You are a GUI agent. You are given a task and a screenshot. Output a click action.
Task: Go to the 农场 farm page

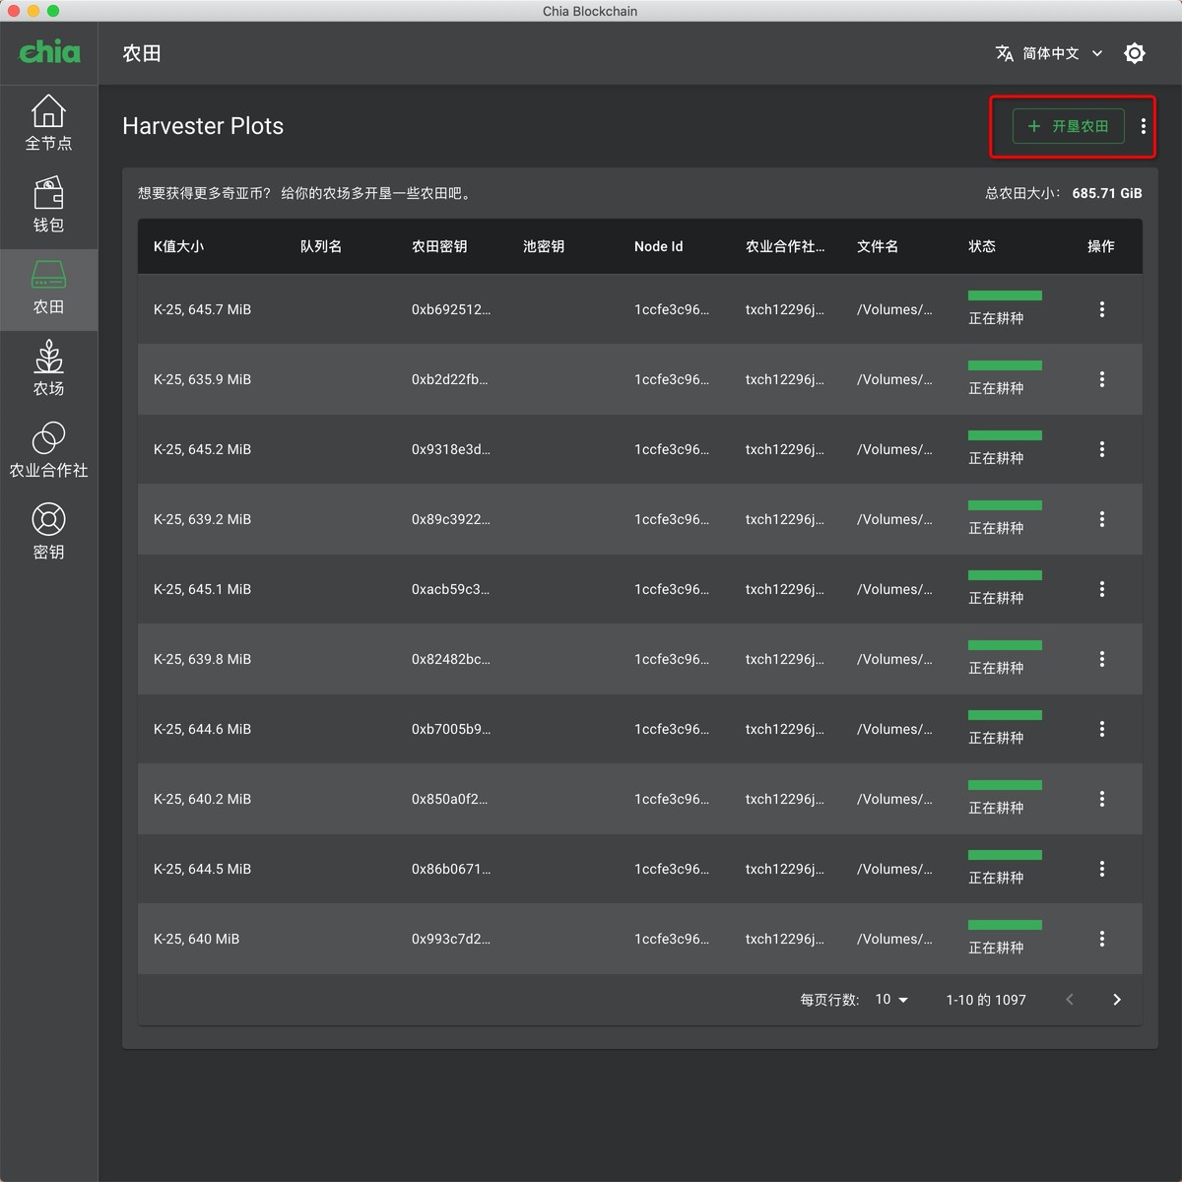48,368
